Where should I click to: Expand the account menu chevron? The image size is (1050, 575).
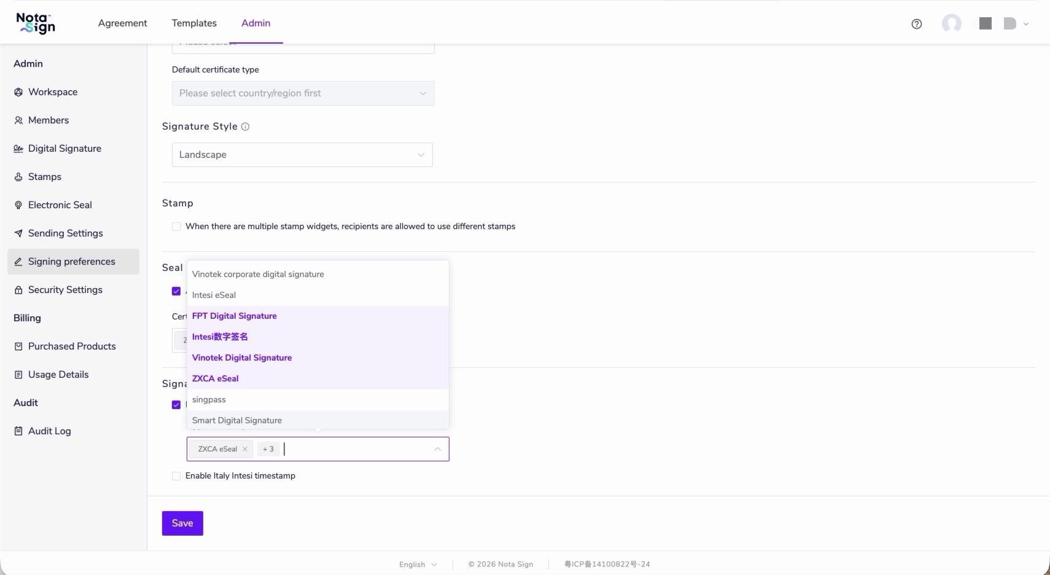click(1026, 24)
